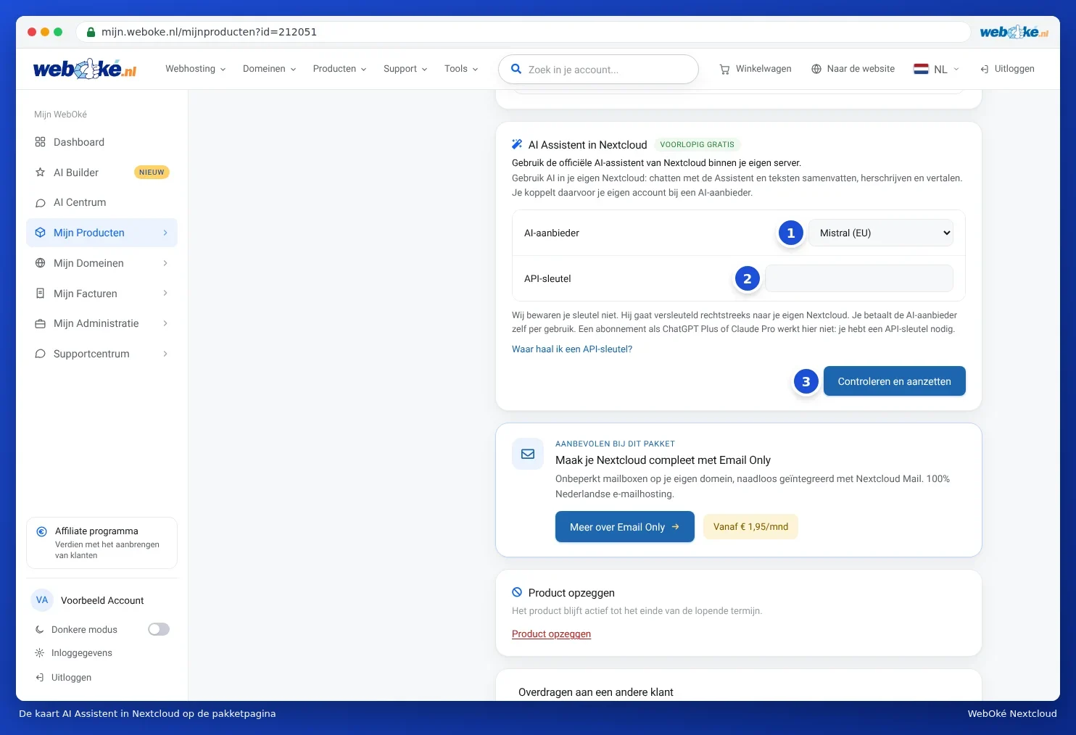Click the sidebar Uitloggen door icon
Image resolution: width=1076 pixels, height=735 pixels.
[x=40, y=678]
